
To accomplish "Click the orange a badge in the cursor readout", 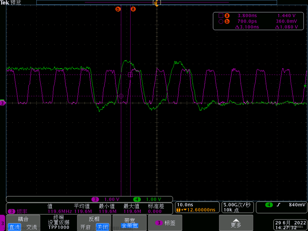I will (227, 15).
